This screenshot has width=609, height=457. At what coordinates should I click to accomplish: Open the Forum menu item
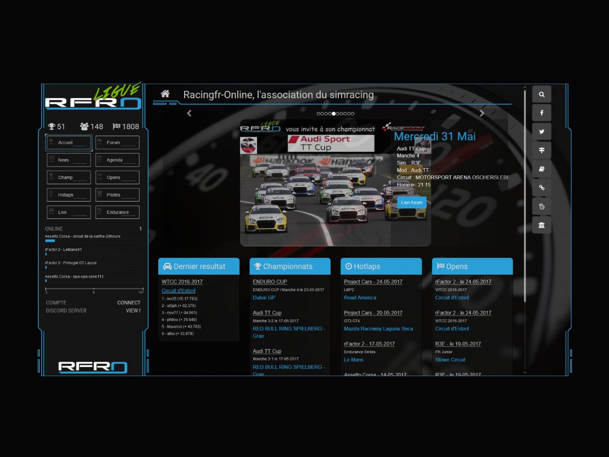point(117,143)
